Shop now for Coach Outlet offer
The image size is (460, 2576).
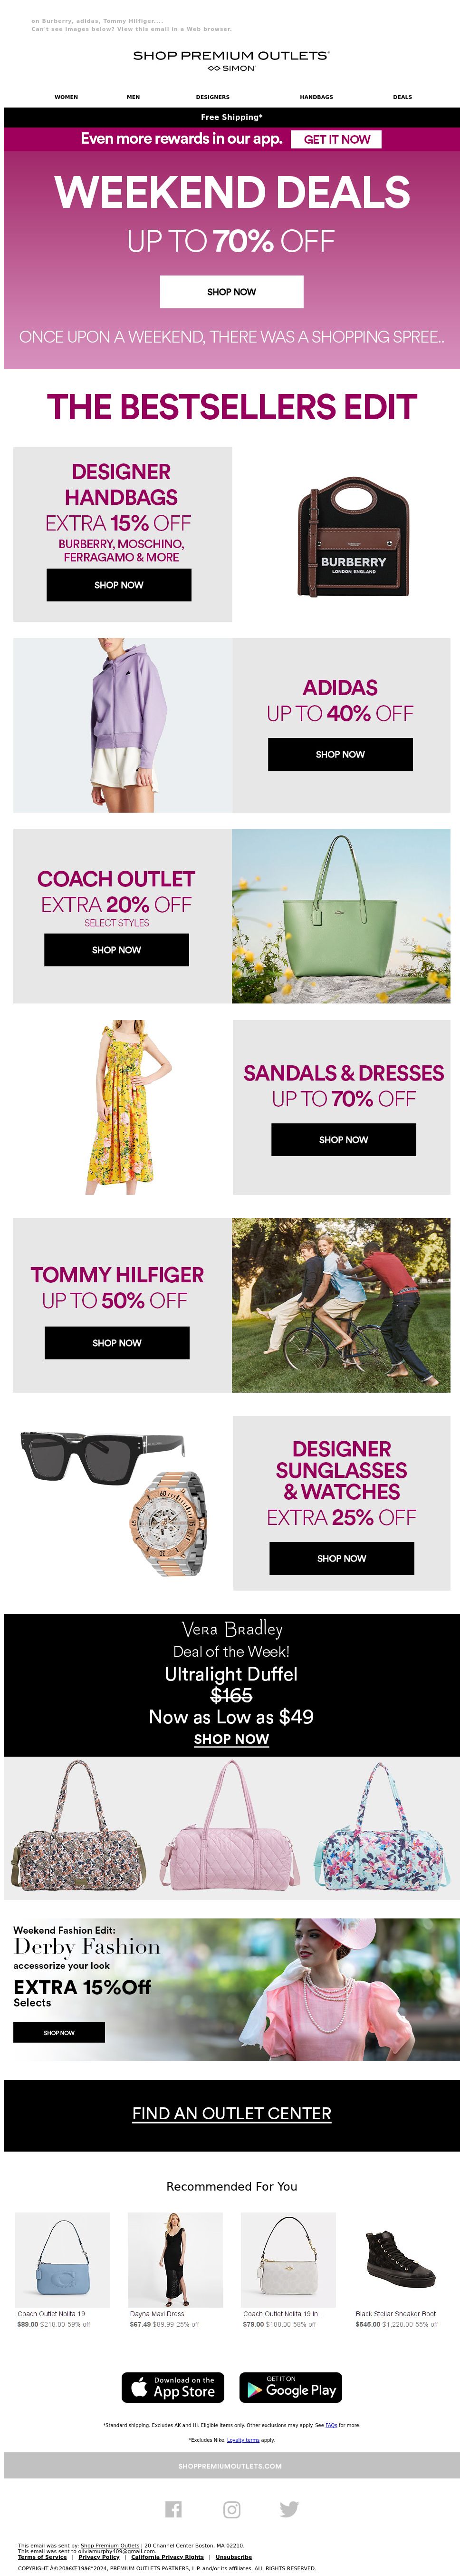117,949
